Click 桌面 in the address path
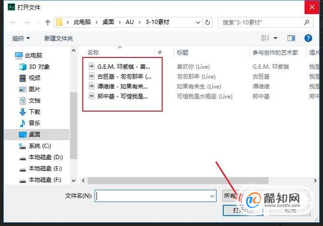The height and width of the screenshot is (226, 323). [x=108, y=22]
